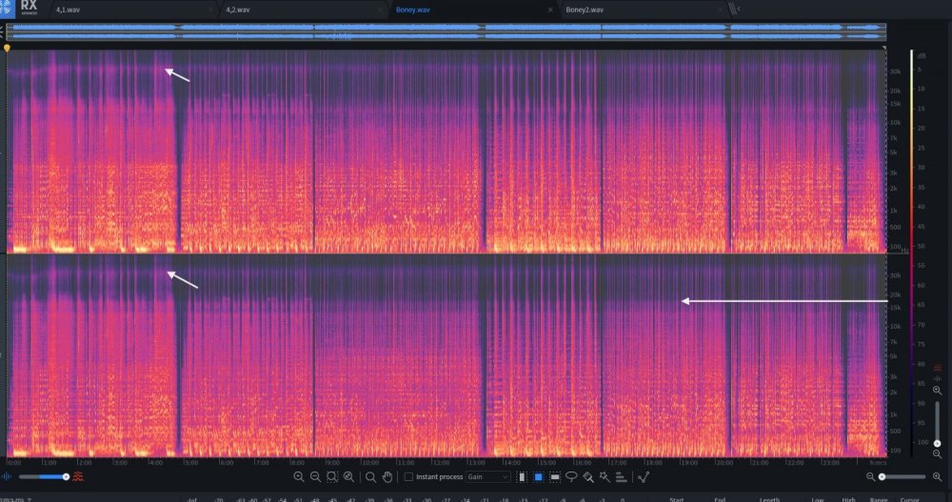Open the Gain instant process dropdown

click(x=487, y=477)
